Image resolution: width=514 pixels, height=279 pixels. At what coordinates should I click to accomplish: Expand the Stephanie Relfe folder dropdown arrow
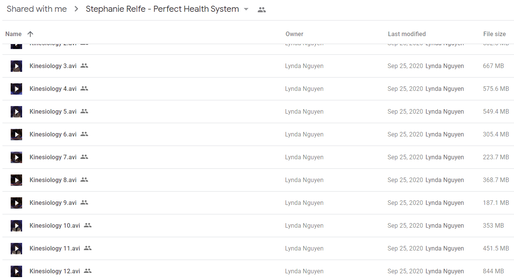coord(246,9)
